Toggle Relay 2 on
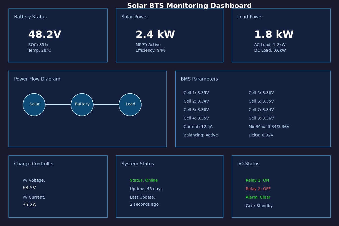The height and width of the screenshot is (226, 339). point(258,189)
